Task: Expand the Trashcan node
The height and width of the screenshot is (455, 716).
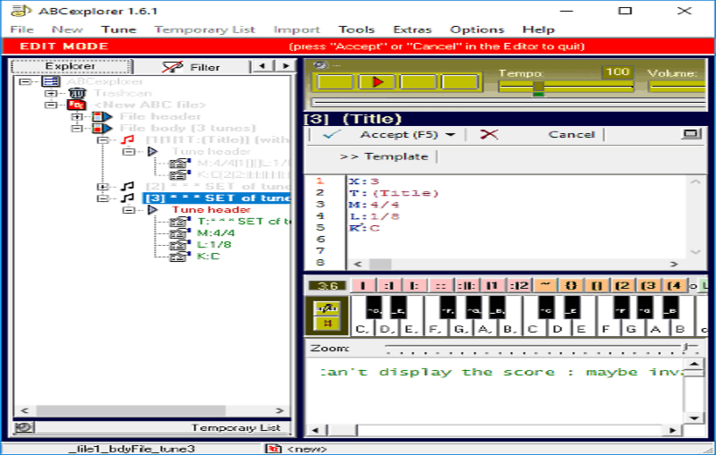Action: 51,94
